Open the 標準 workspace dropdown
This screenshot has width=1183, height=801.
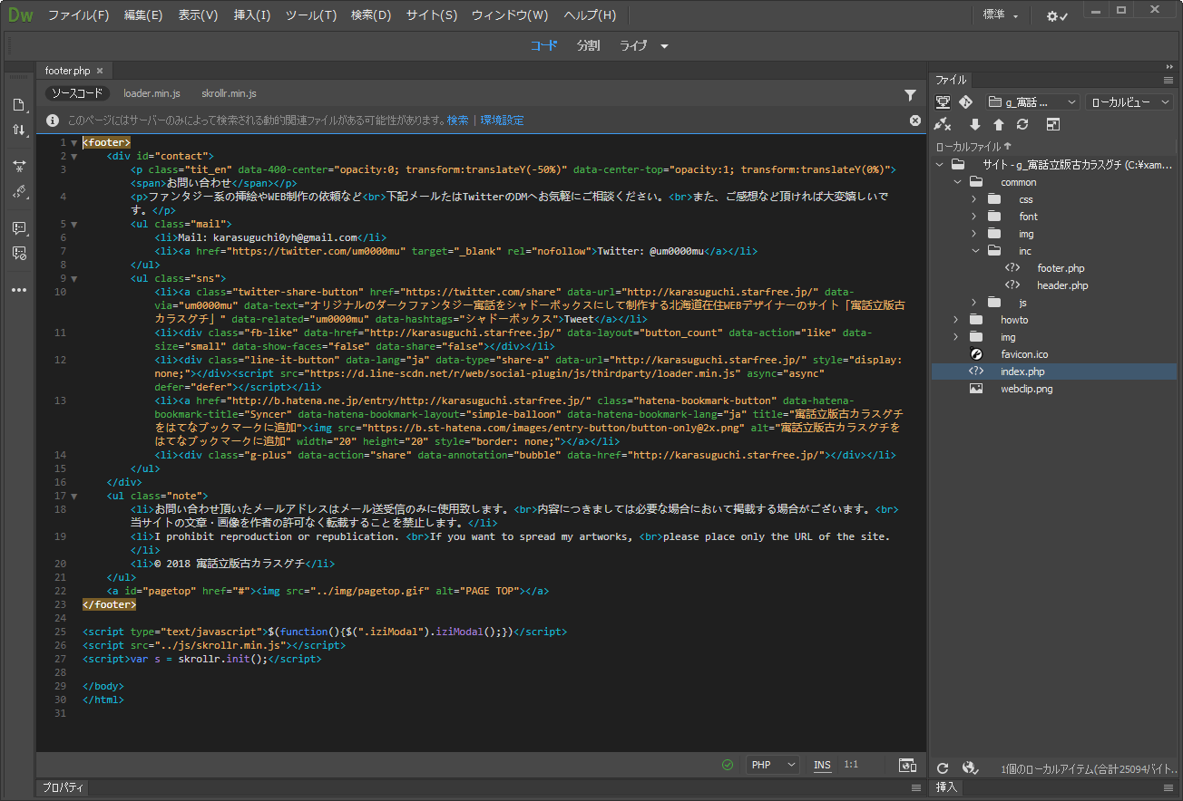pyautogui.click(x=1001, y=15)
